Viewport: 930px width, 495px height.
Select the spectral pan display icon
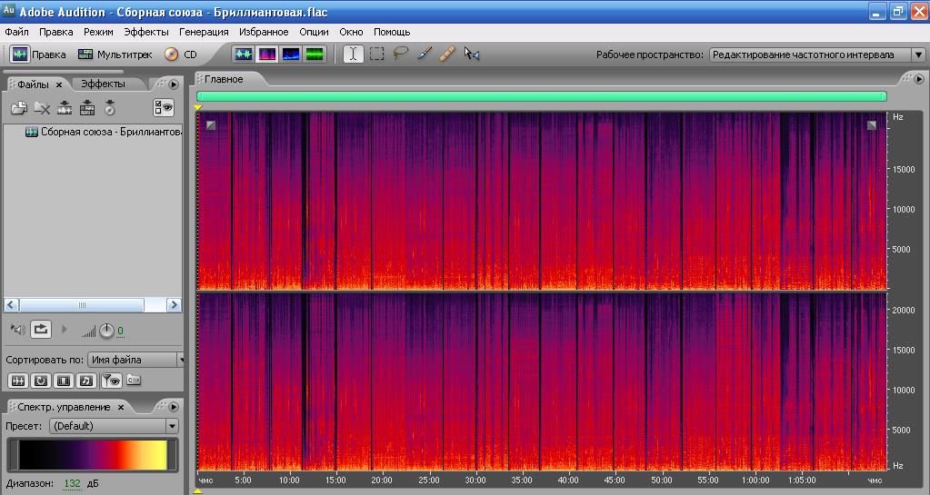pyautogui.click(x=291, y=54)
